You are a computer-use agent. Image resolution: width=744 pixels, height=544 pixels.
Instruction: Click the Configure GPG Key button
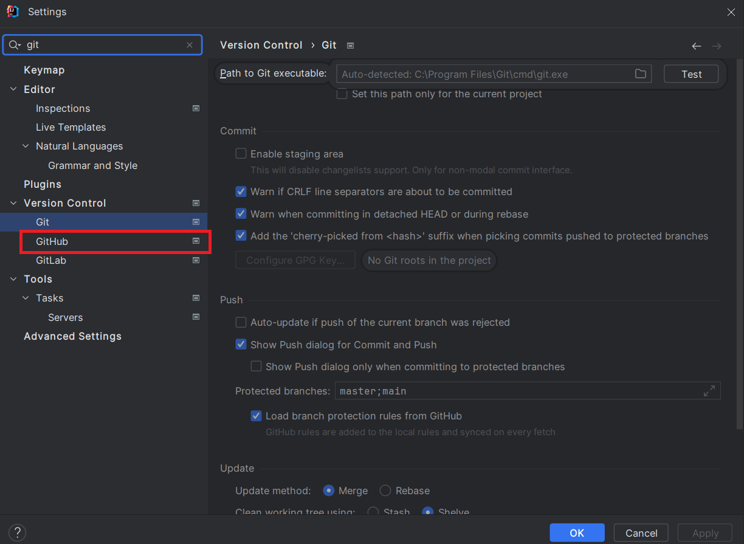tap(295, 260)
